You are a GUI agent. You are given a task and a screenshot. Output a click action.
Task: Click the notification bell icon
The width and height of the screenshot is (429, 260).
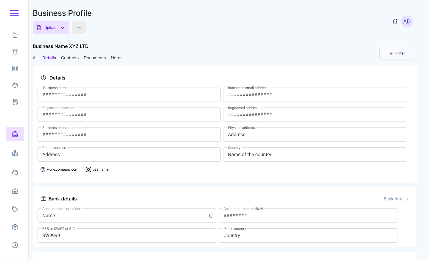coord(395,21)
